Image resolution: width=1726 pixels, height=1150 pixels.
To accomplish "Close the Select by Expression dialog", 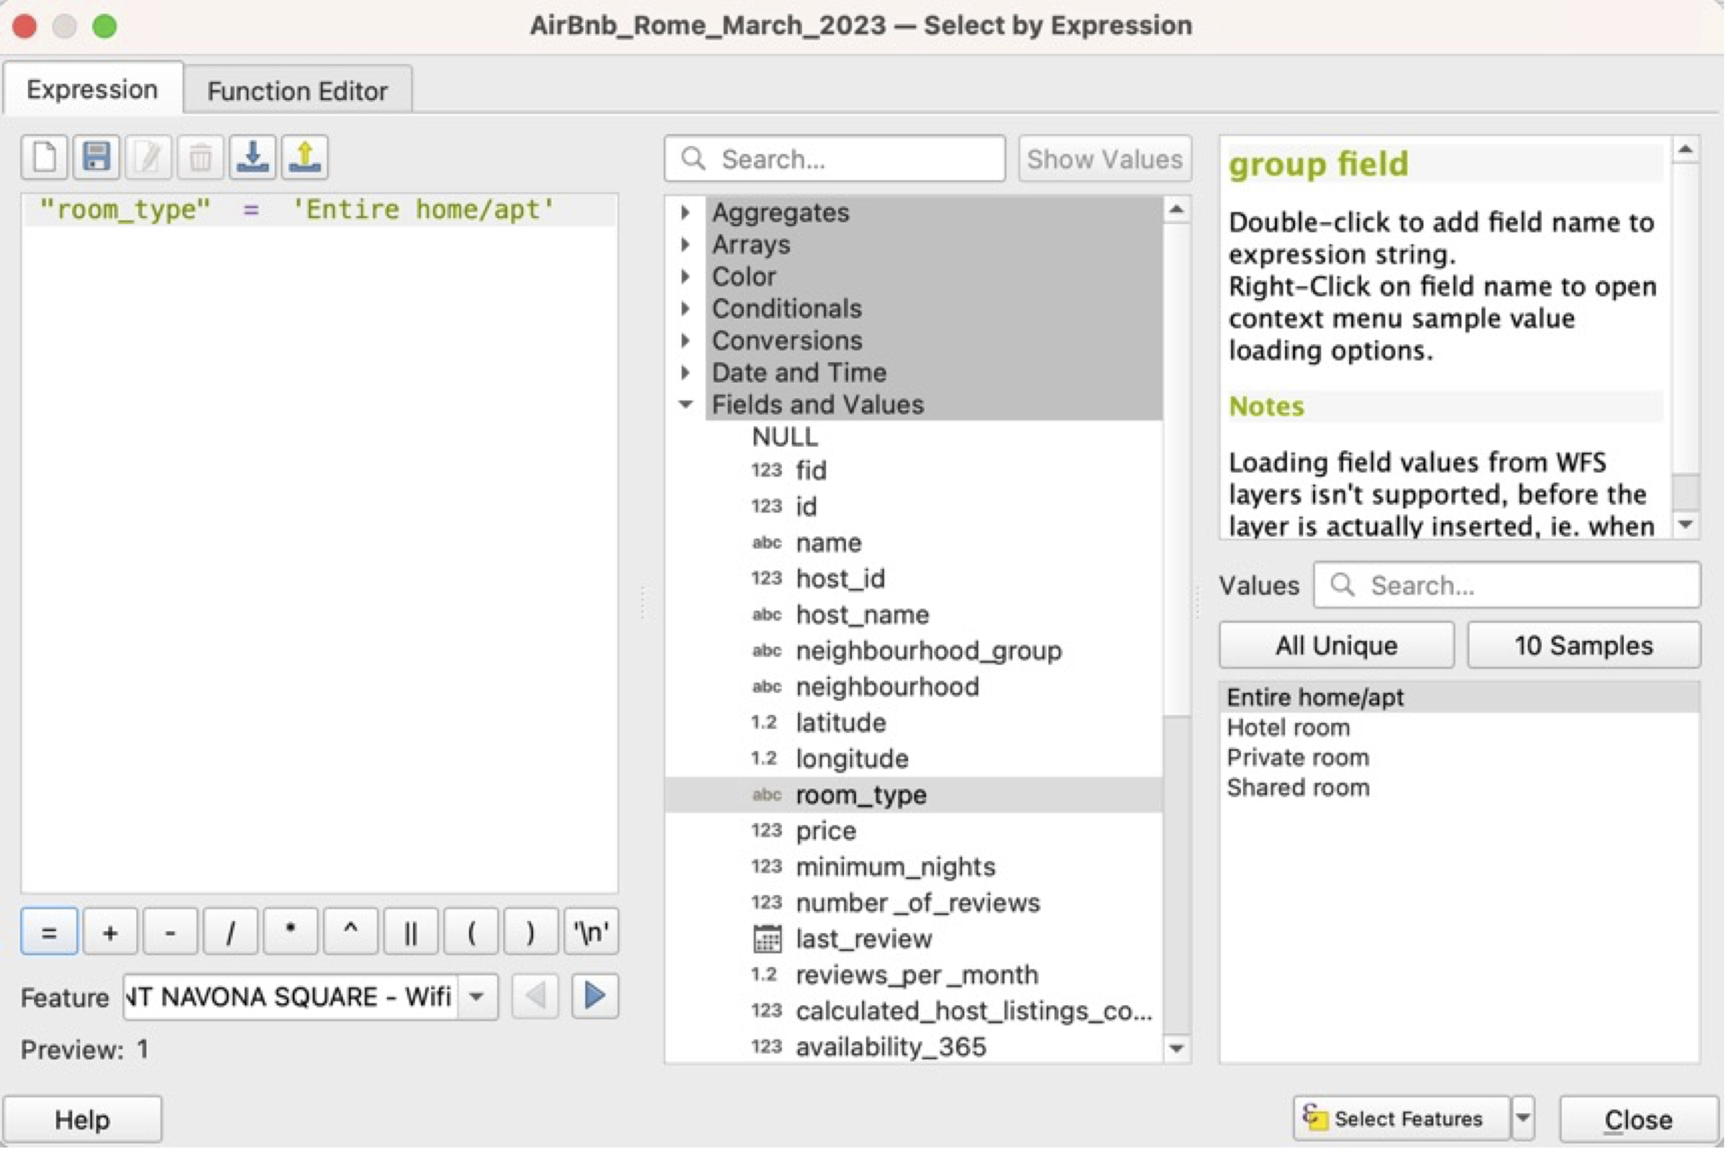I will click(1638, 1120).
